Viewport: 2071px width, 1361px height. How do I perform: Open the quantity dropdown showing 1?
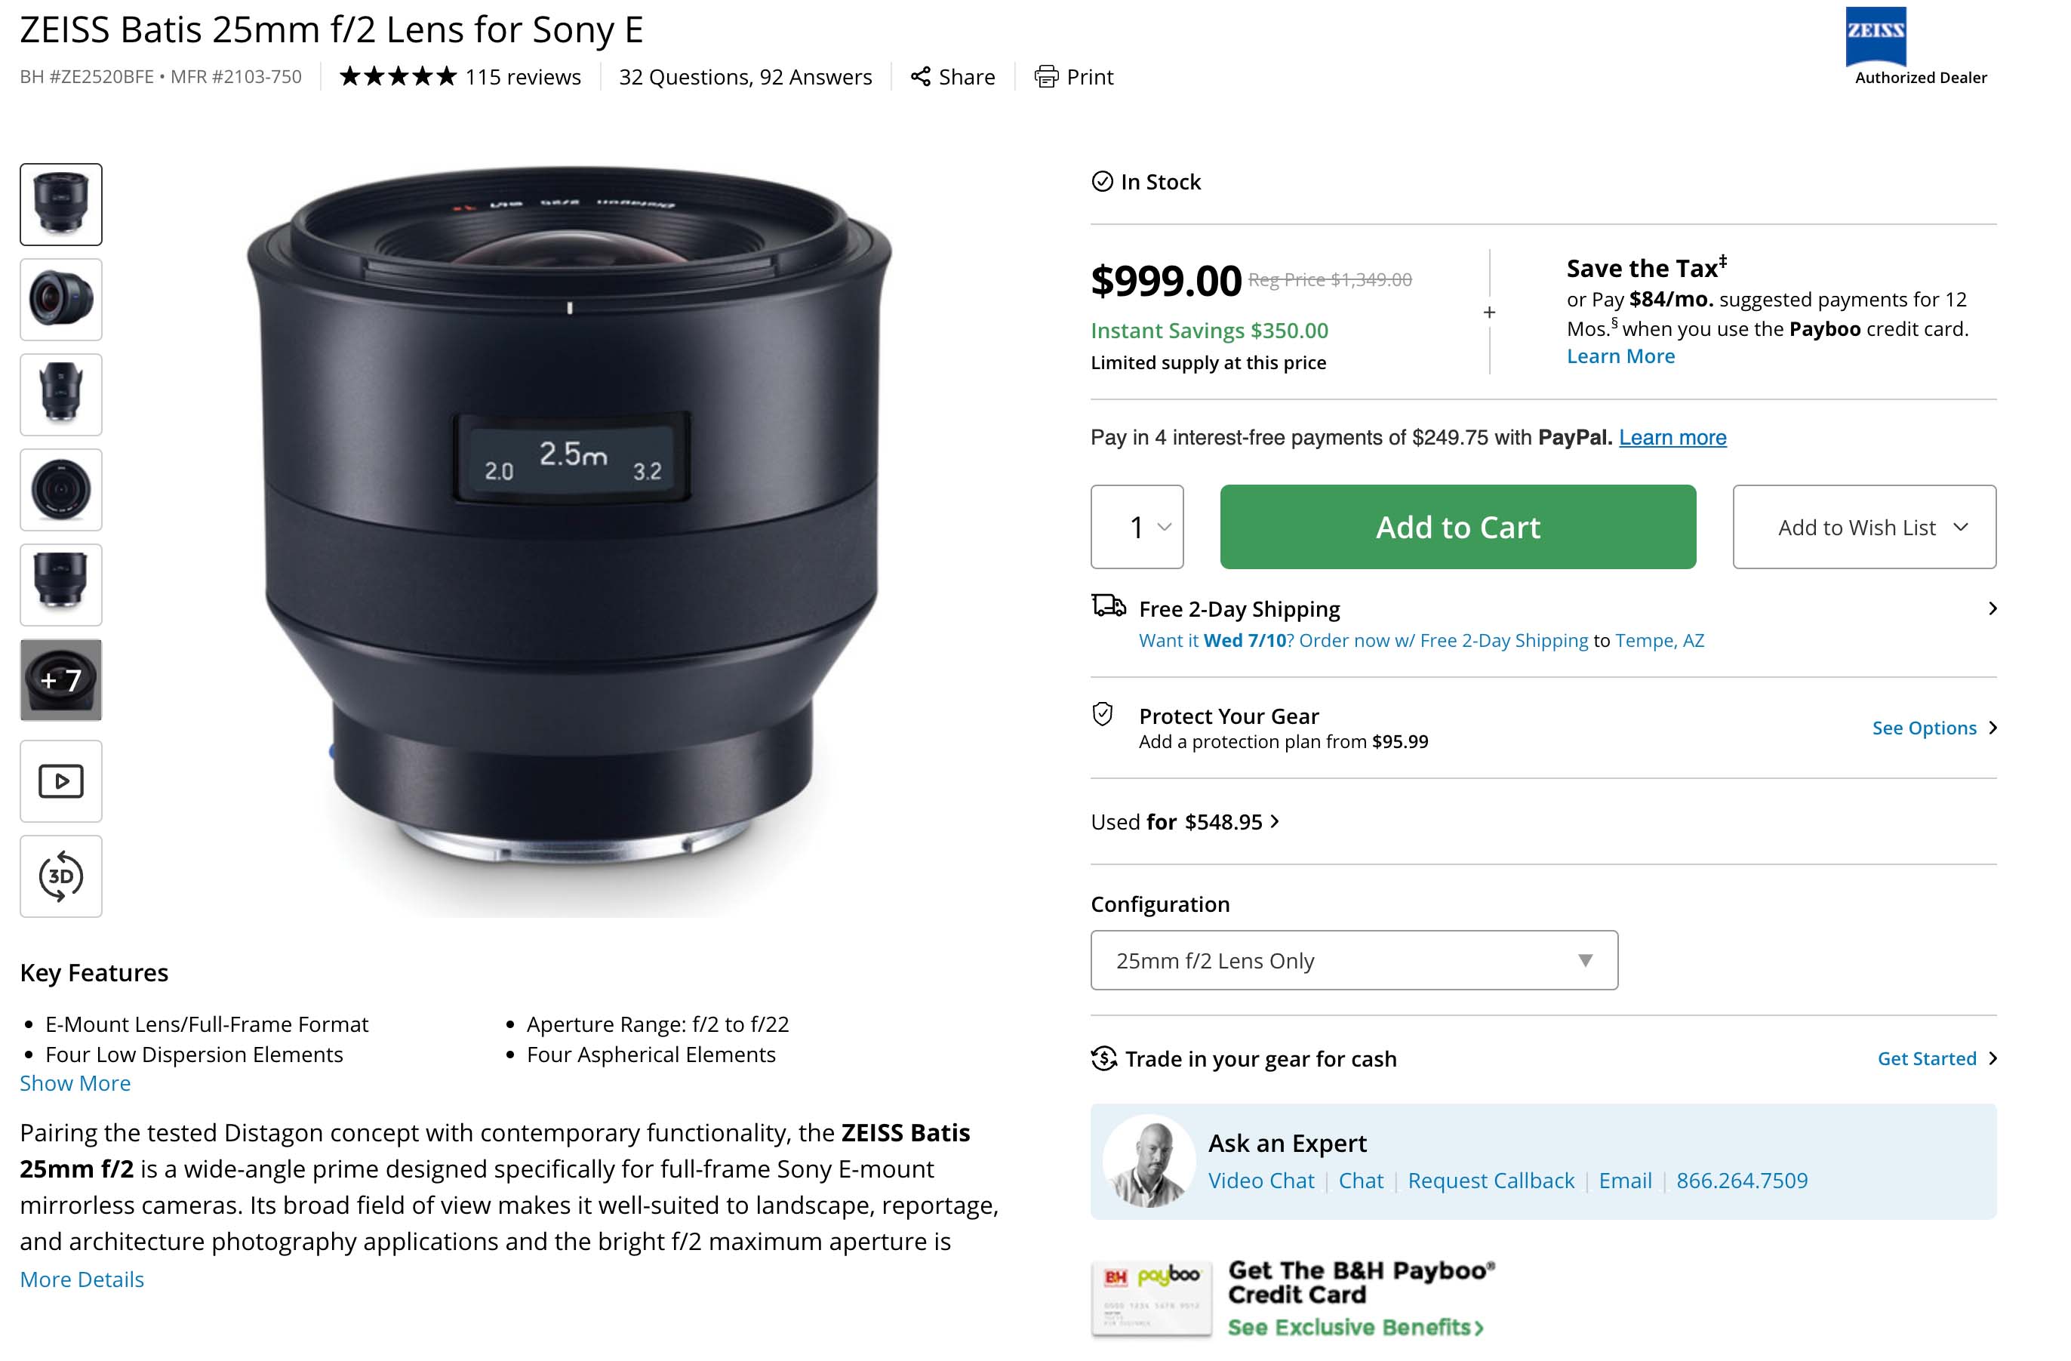tap(1137, 526)
